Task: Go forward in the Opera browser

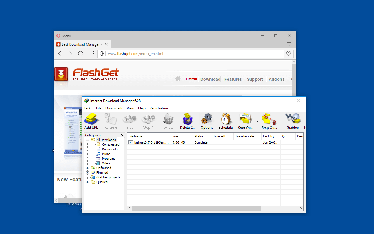Action: click(x=70, y=54)
